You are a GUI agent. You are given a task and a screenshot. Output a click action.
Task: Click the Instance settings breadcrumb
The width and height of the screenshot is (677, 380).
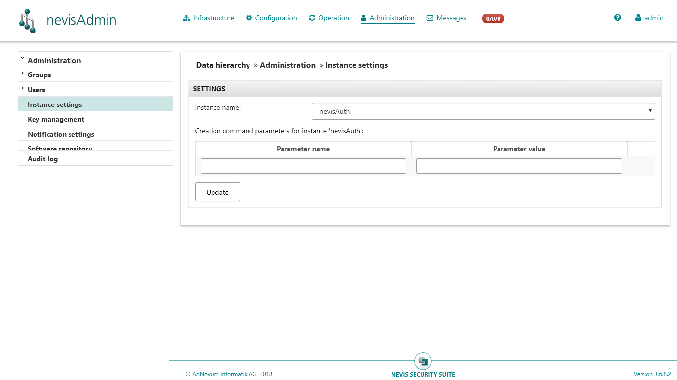[356, 65]
